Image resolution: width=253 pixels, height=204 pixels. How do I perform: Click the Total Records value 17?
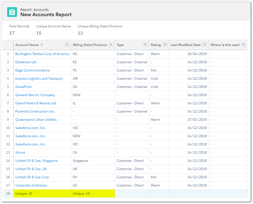[x=12, y=33]
